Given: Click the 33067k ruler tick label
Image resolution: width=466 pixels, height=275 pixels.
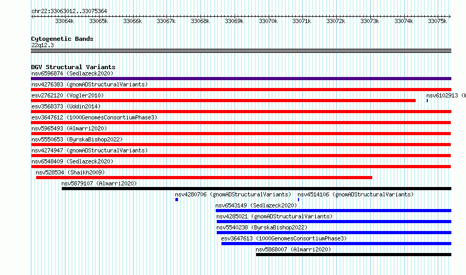Looking at the screenshot, I should click(166, 21).
